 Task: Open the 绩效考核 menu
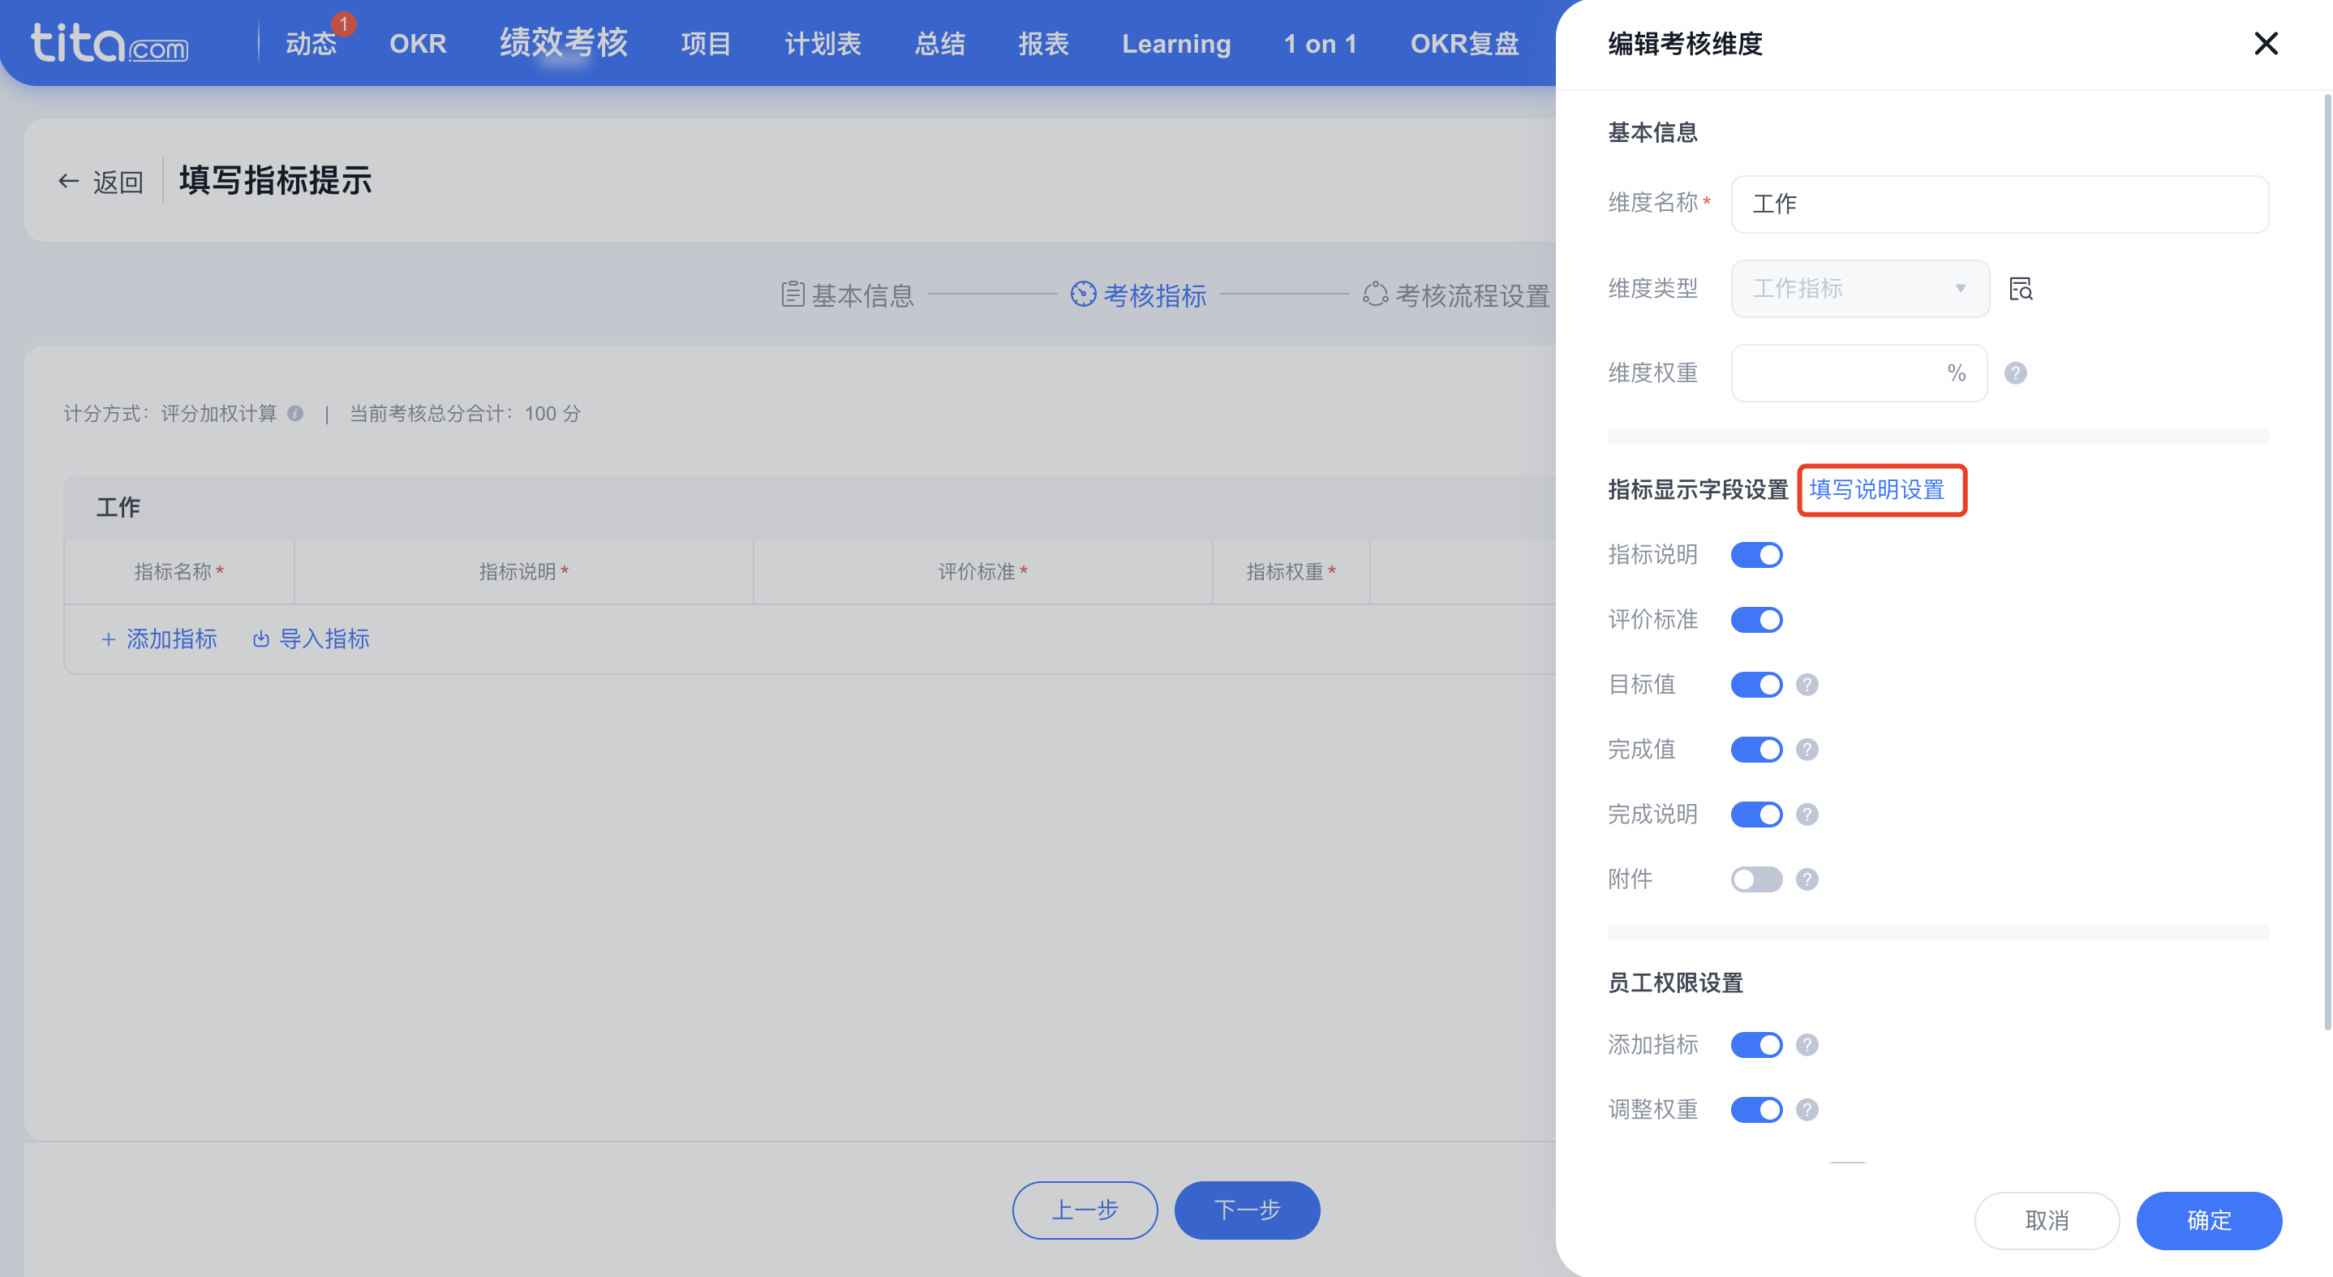tap(563, 42)
